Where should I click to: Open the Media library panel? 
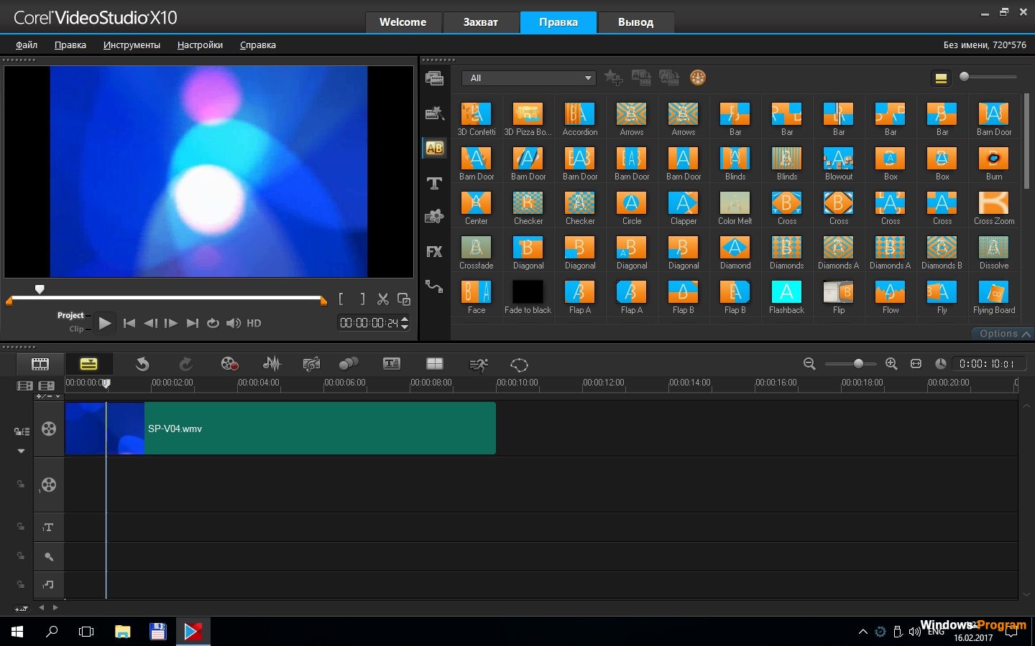click(434, 79)
